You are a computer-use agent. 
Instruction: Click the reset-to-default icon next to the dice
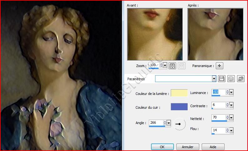pyautogui.click(x=240, y=79)
